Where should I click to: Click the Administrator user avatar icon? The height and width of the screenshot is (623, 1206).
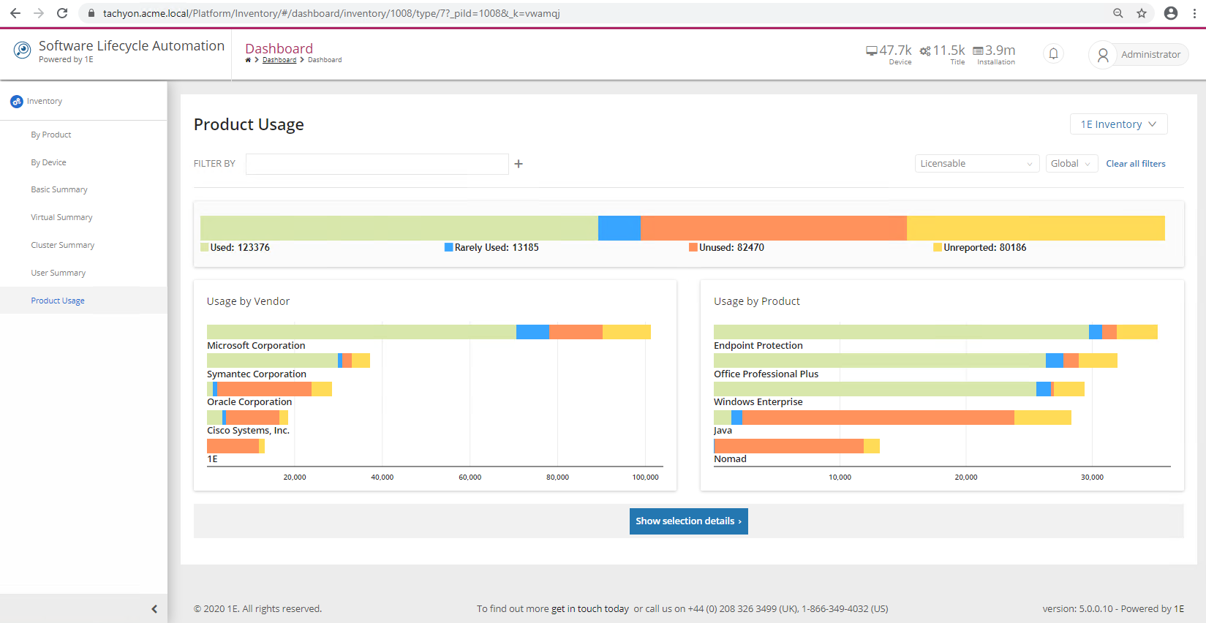1103,55
